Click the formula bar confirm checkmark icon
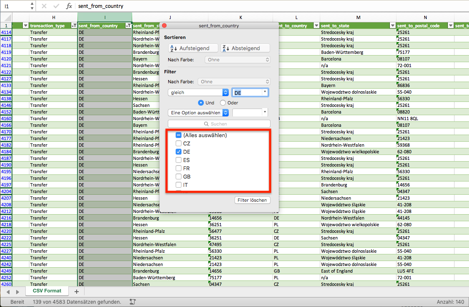 (56, 6)
